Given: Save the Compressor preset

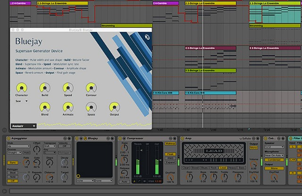Looking at the screenshot, I should coord(175,139).
